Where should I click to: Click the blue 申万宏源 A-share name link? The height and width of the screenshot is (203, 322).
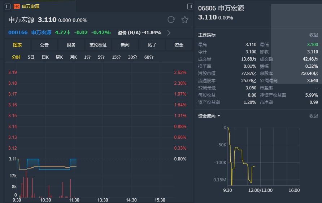pos(41,32)
